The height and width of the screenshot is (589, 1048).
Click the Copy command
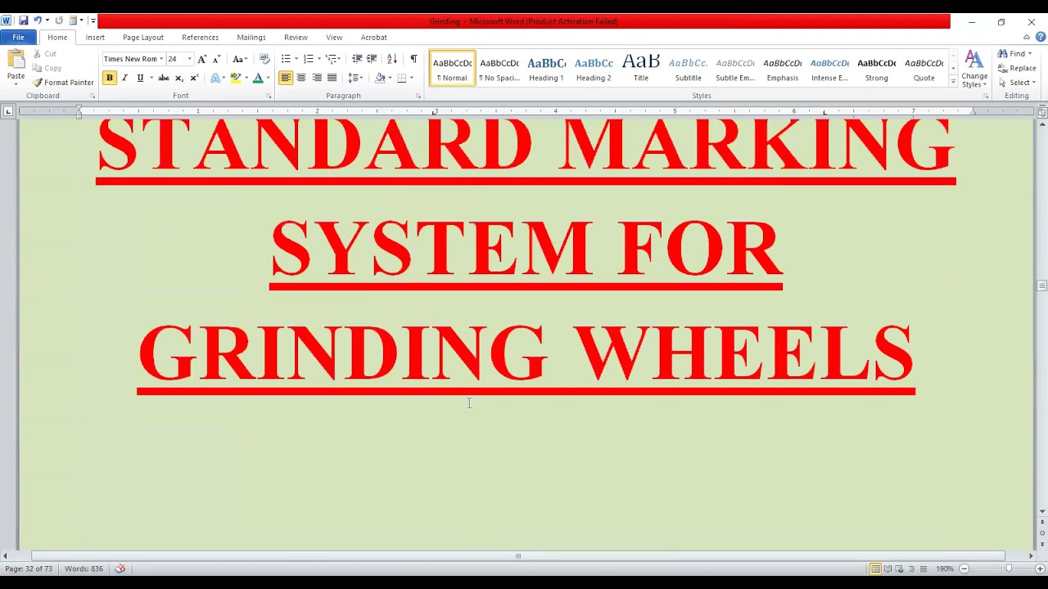click(x=47, y=68)
